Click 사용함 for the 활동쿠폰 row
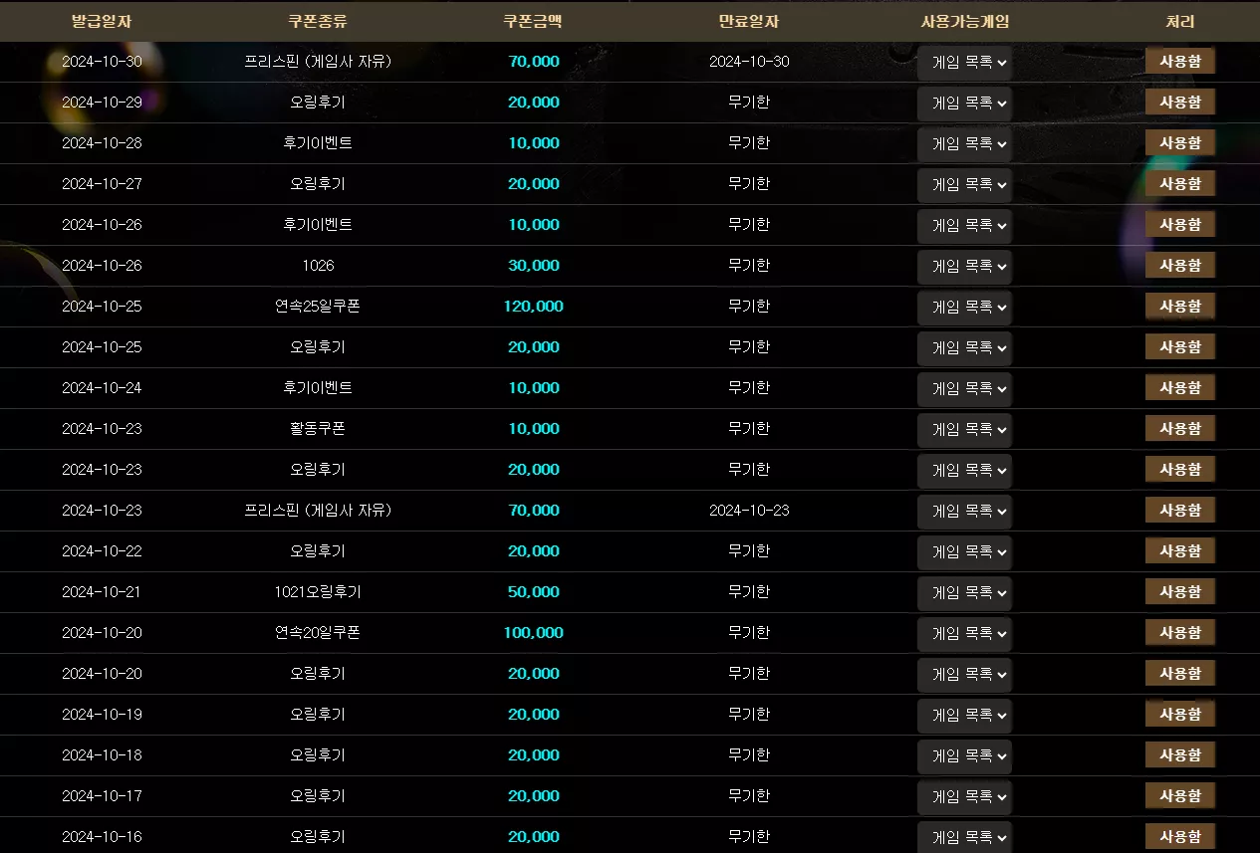Image resolution: width=1260 pixels, height=853 pixels. (1179, 429)
